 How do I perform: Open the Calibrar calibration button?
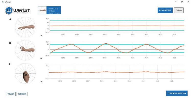(179, 10)
